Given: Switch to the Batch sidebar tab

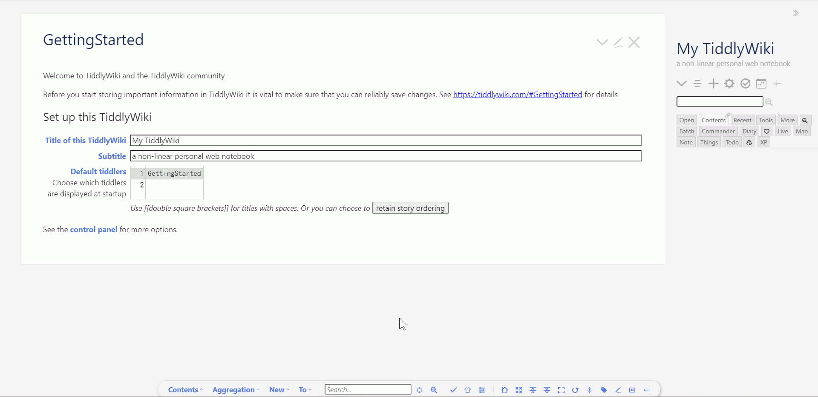Looking at the screenshot, I should point(686,131).
